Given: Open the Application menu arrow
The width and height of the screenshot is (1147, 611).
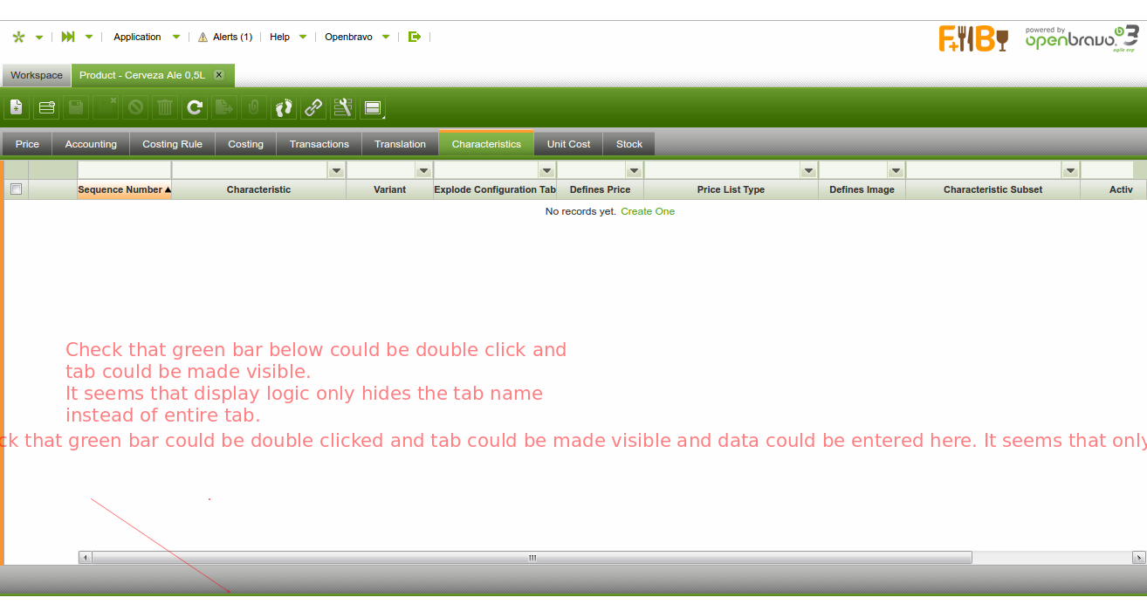Looking at the screenshot, I should coord(176,37).
